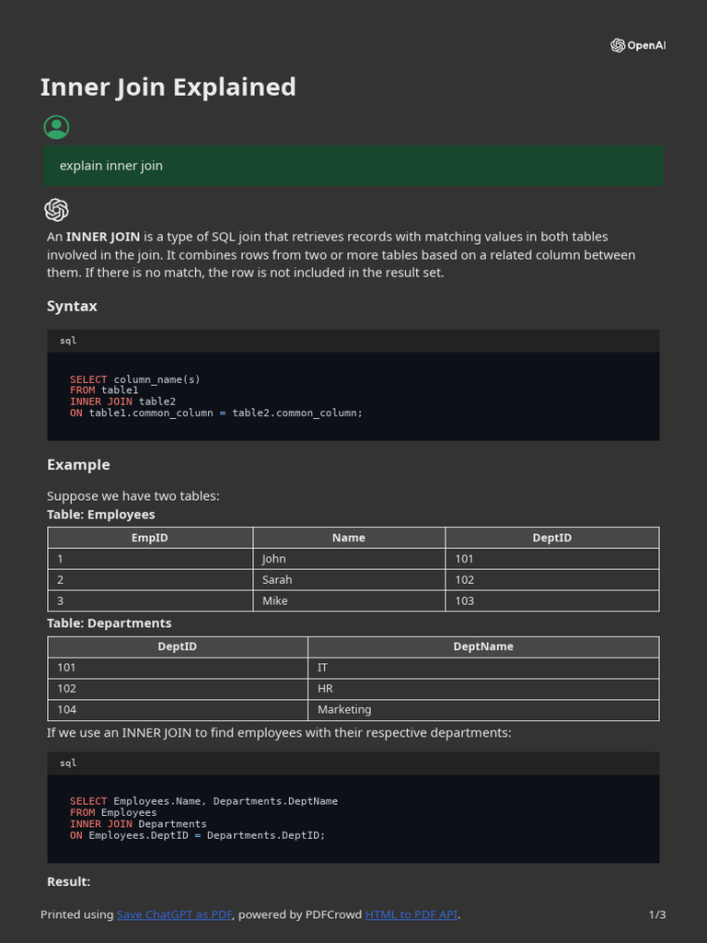The image size is (707, 943).
Task: Click the DeptName column header
Action: pos(483,646)
